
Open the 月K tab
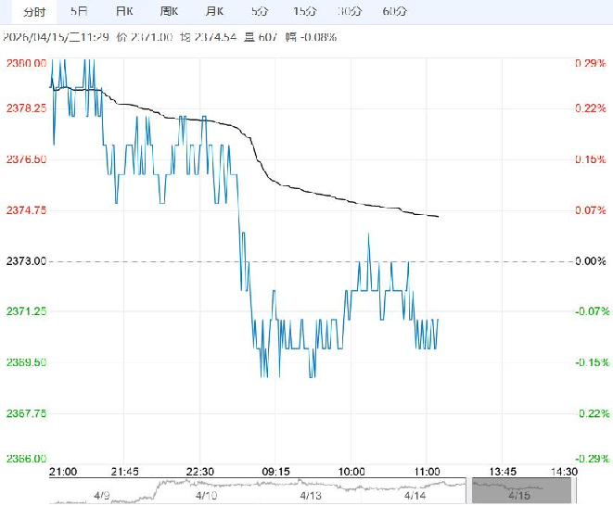(215, 11)
